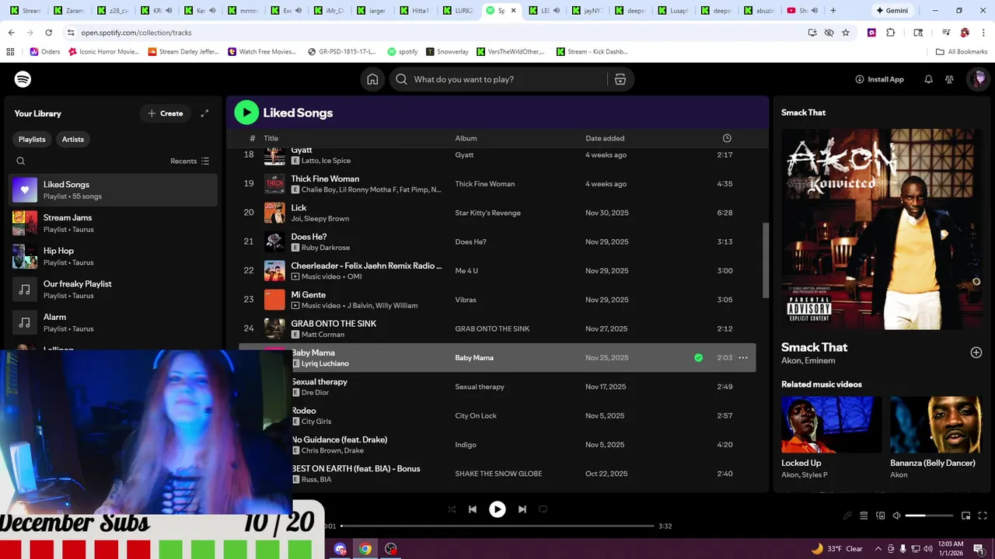The height and width of the screenshot is (559, 995).
Task: Open a new Chrome tab
Action: (x=833, y=11)
